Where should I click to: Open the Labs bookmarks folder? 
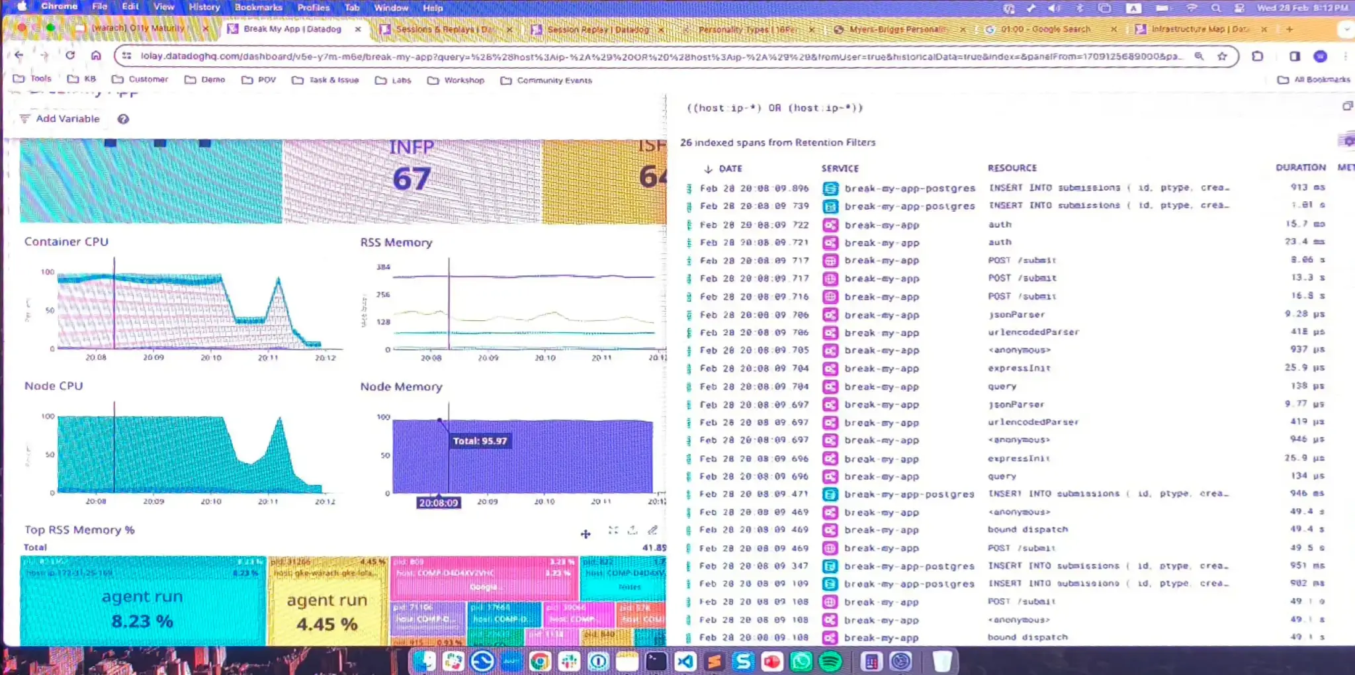(393, 81)
